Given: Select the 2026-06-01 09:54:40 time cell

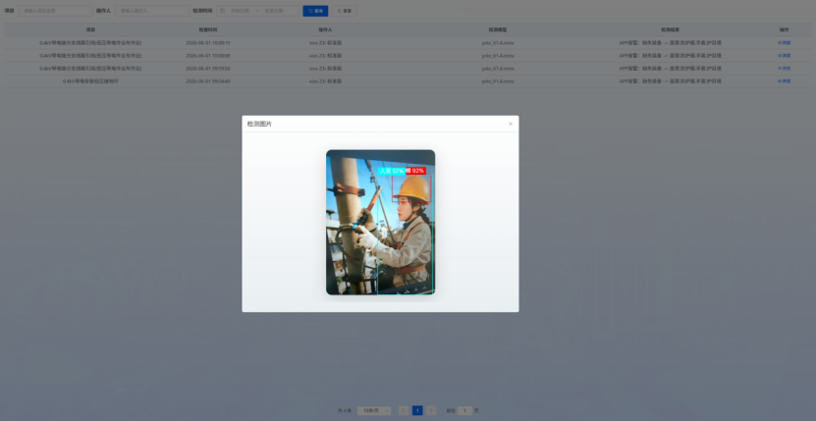Looking at the screenshot, I should tap(208, 81).
